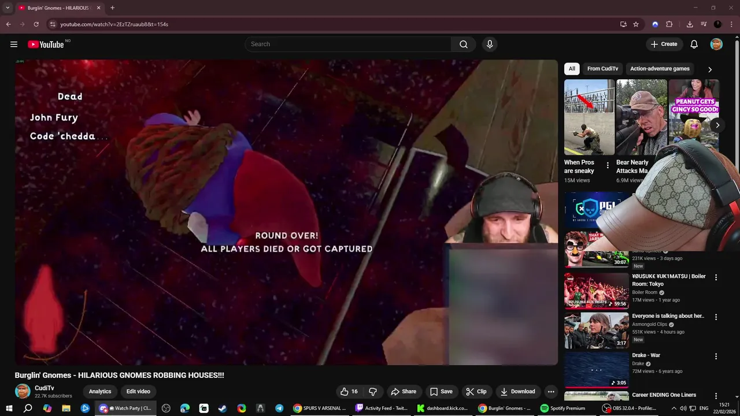Bookmark this tab with the star

tap(636, 24)
